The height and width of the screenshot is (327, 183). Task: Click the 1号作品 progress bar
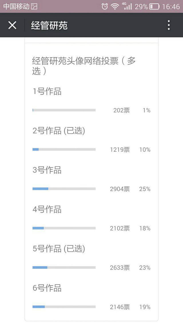(x=64, y=110)
